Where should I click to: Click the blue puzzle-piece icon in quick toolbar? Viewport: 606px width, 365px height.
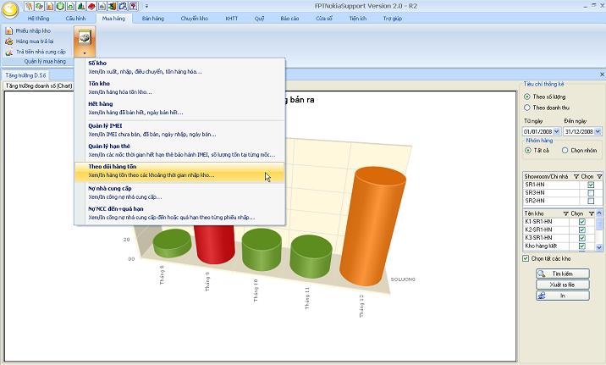click(123, 6)
